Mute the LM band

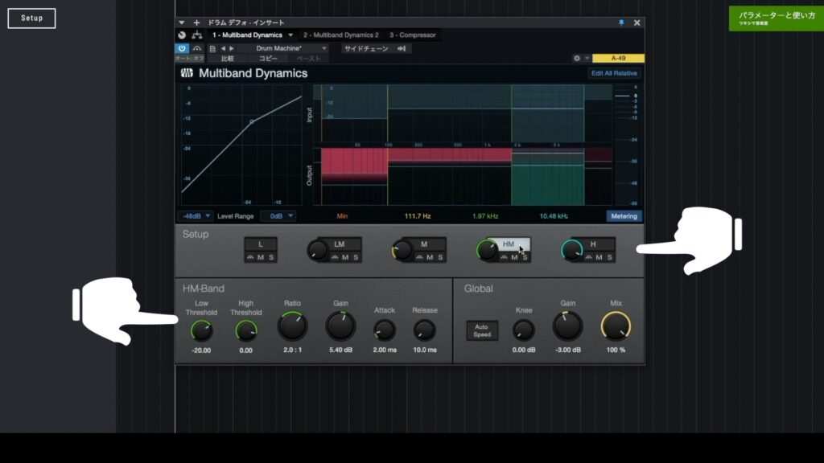[345, 257]
